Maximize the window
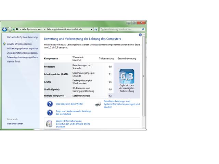The width and height of the screenshot is (219, 164). point(134,23)
